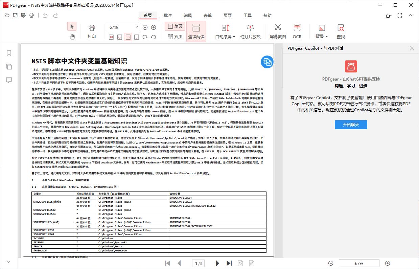This screenshot has height=269, width=419.
Task: Switch to the 页面 ribbon tab
Action: click(x=227, y=15)
